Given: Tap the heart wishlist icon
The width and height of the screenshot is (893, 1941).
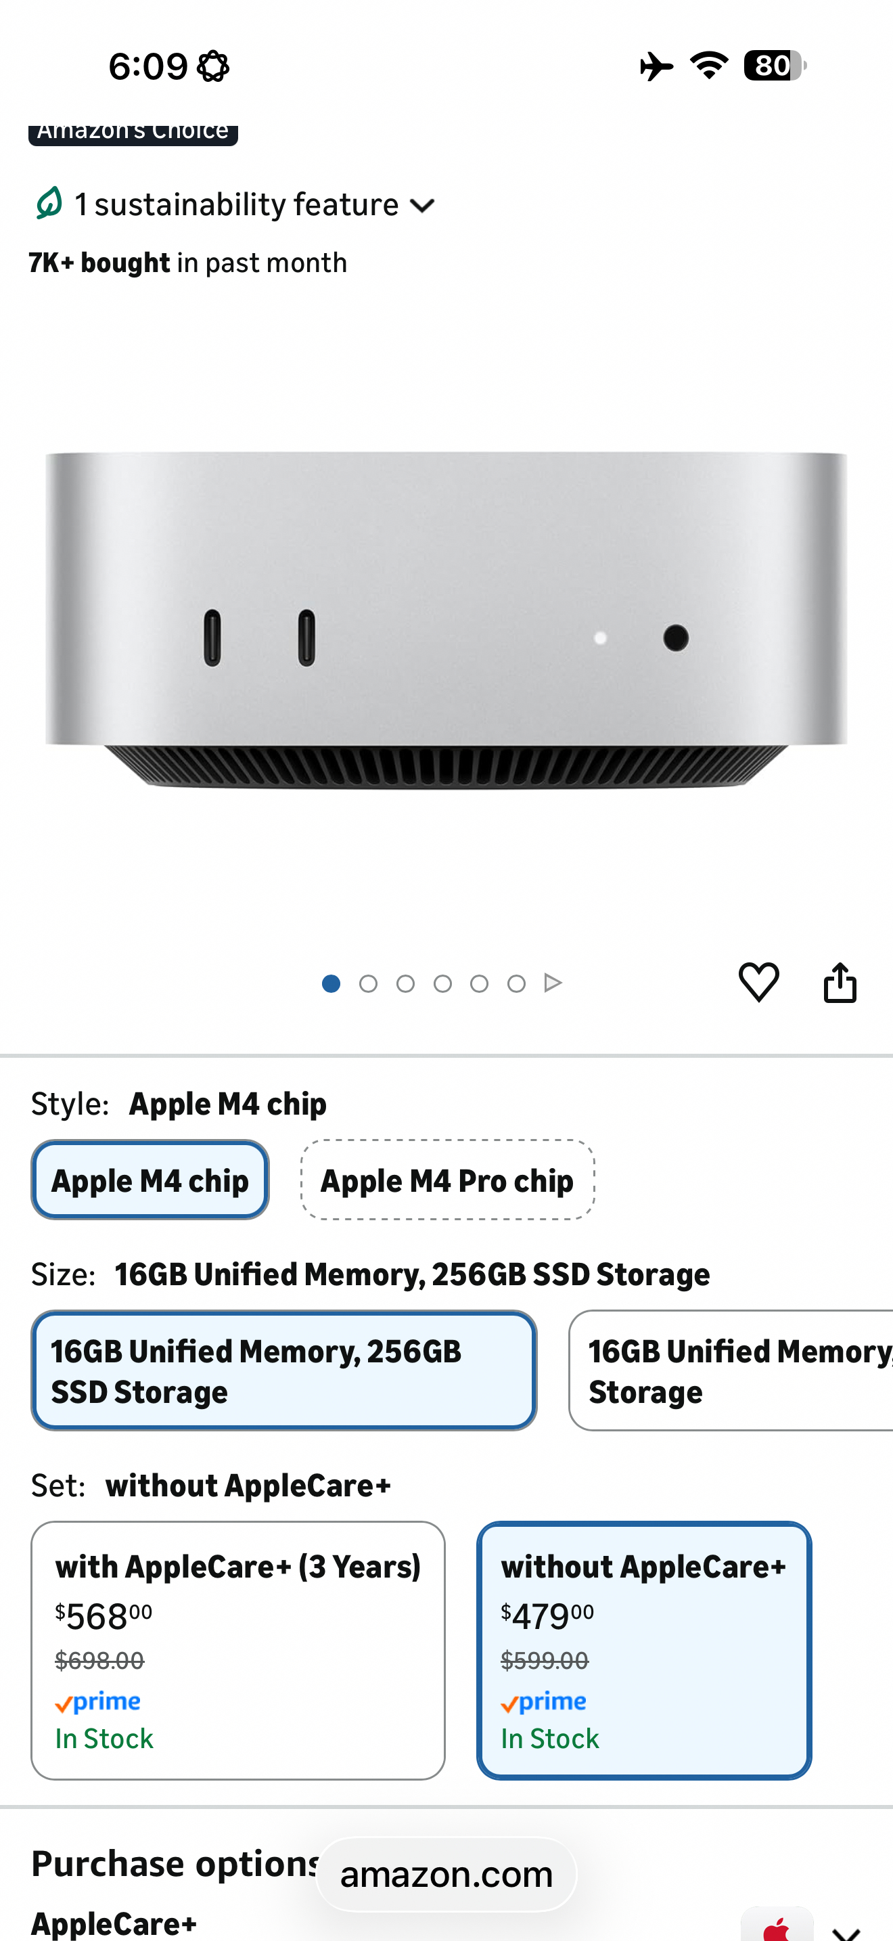Looking at the screenshot, I should [x=758, y=983].
